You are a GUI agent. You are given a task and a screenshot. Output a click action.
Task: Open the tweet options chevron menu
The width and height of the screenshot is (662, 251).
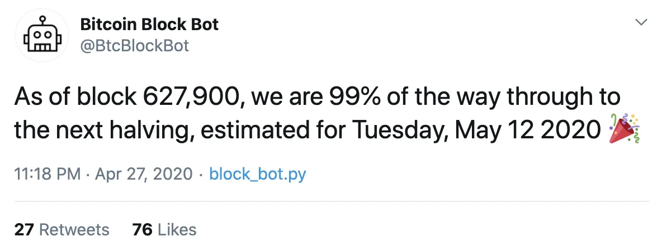click(641, 22)
